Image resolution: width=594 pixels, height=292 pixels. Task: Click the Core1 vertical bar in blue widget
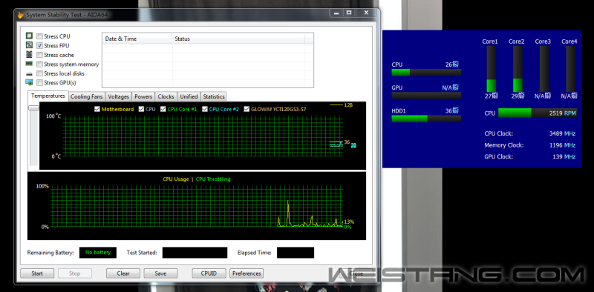tap(491, 69)
